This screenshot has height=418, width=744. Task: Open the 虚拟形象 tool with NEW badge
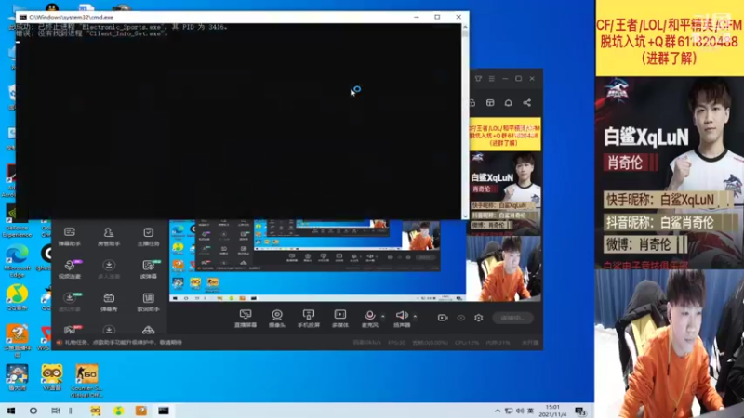click(x=70, y=302)
